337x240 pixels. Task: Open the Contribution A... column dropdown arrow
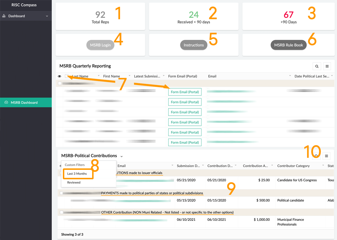point(272,165)
